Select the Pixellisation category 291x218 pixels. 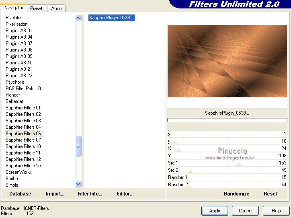(16, 24)
